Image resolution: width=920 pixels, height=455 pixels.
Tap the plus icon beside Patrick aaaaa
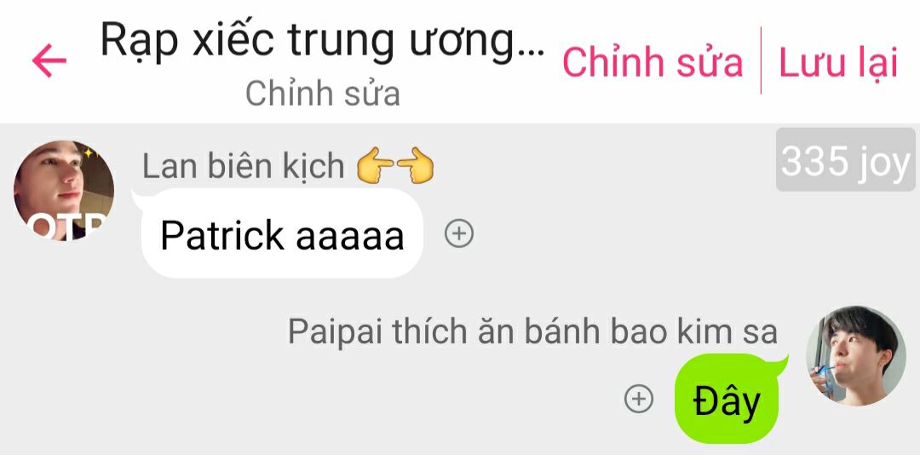point(459,233)
